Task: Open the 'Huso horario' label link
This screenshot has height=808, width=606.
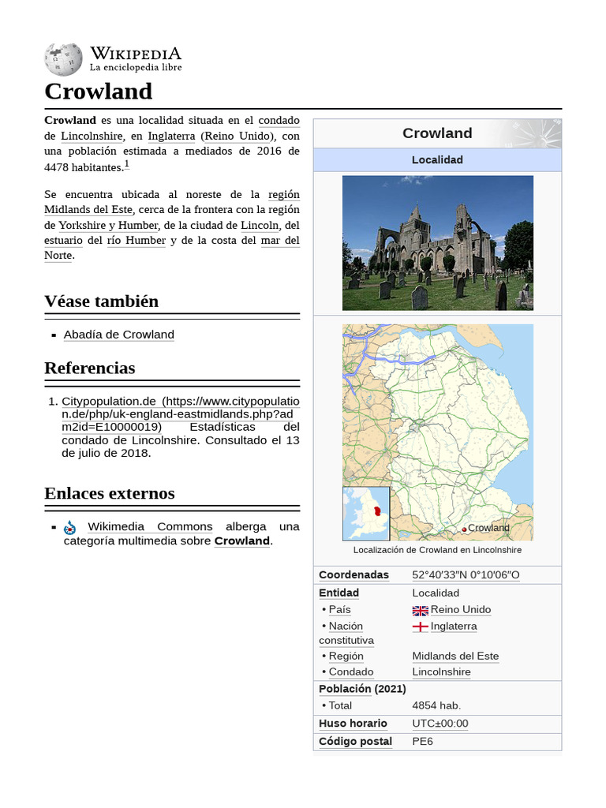Action: tap(353, 724)
